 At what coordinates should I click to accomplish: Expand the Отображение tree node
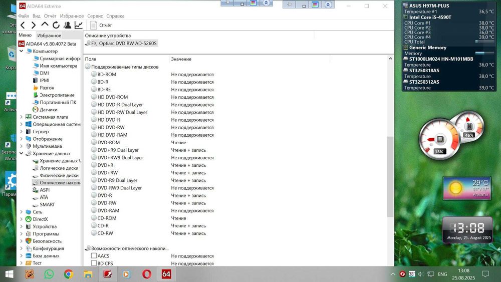coord(22,139)
